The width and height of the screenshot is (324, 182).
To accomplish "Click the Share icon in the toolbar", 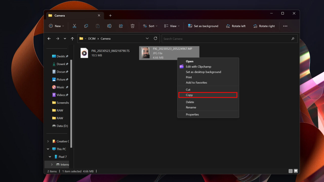I will point(121,26).
